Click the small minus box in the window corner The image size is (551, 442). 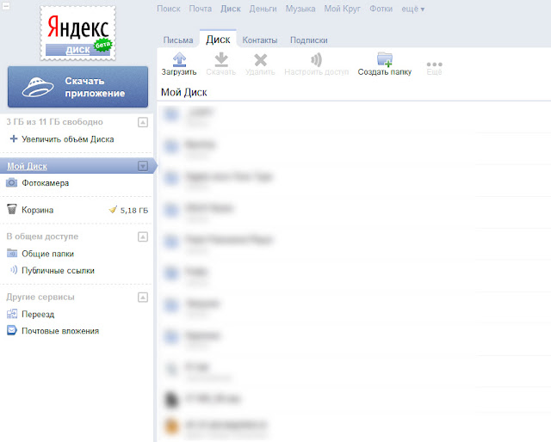[6, 6]
